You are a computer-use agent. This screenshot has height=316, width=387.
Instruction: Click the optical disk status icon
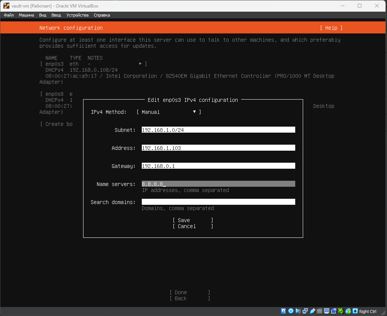(x=291, y=311)
